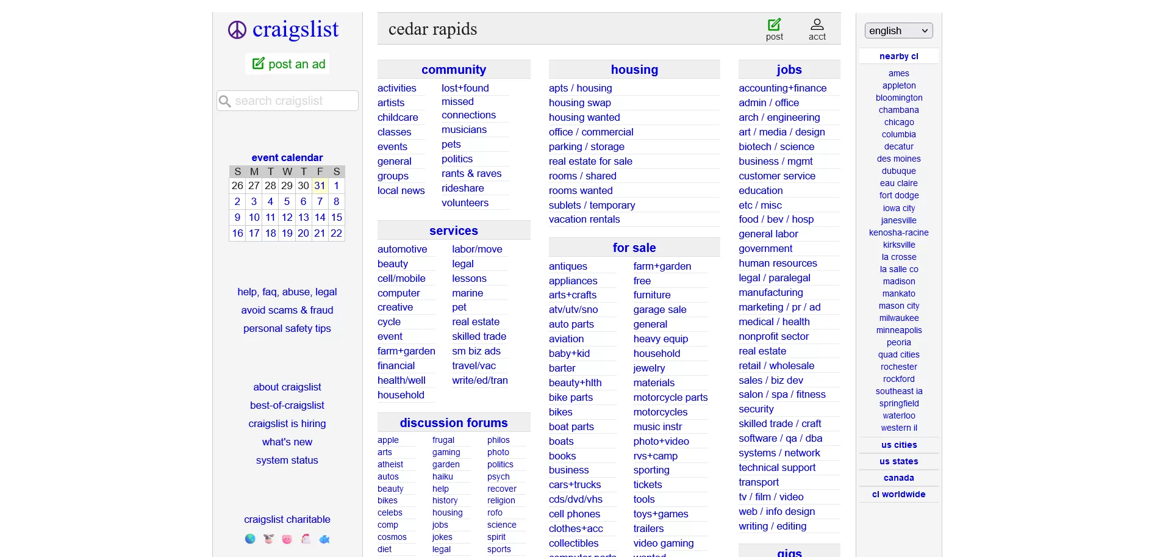Image resolution: width=1171 pixels, height=557 pixels.
Task: Open best-of-craigslist link
Action: point(287,405)
